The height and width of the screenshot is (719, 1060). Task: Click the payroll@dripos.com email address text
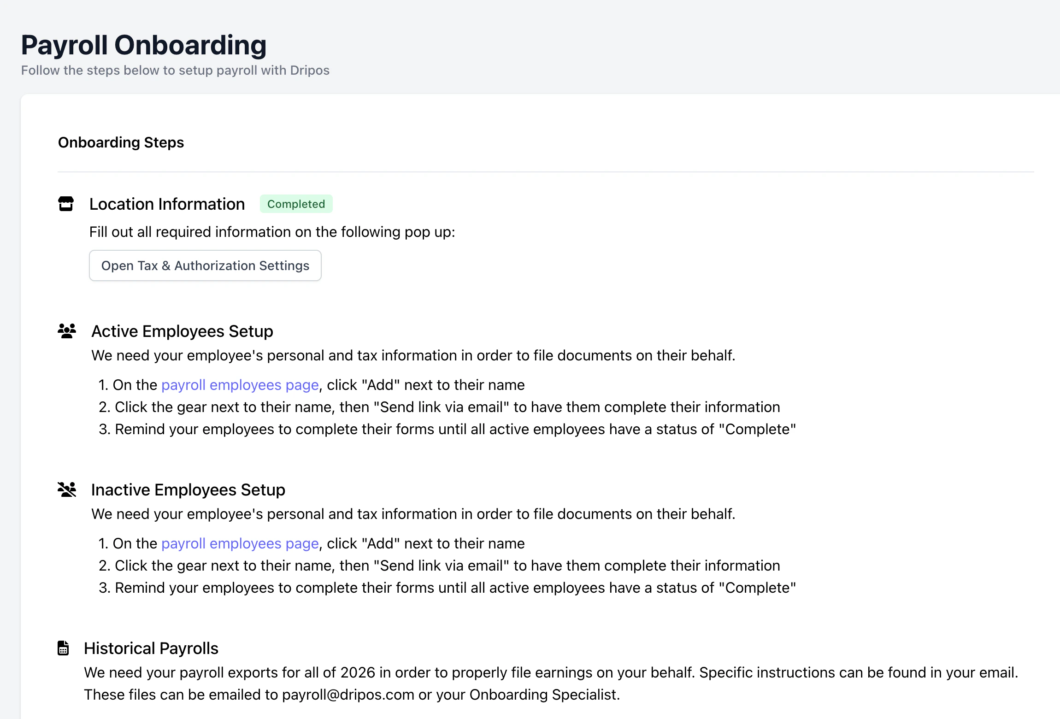tap(348, 695)
